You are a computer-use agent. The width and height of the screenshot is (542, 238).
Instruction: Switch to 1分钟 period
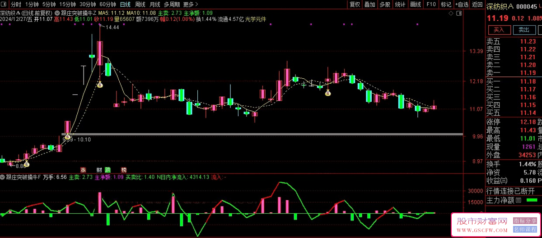[x=32, y=4]
